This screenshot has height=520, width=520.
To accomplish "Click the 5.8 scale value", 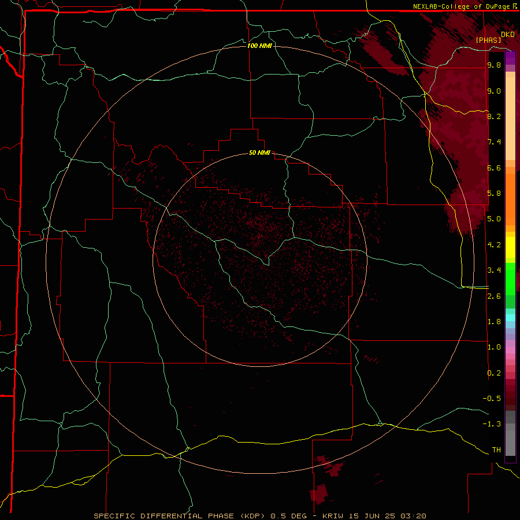I will click(494, 194).
